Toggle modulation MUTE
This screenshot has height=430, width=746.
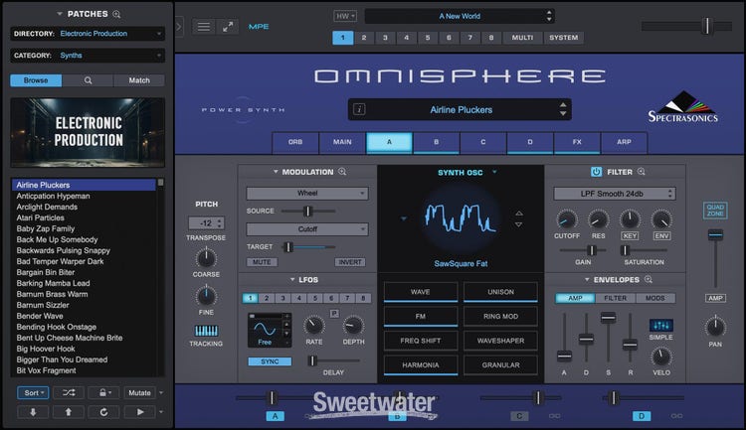(263, 262)
